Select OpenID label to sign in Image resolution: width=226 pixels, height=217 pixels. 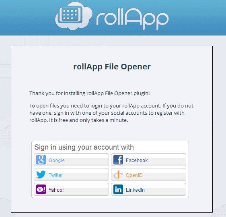tap(134, 175)
